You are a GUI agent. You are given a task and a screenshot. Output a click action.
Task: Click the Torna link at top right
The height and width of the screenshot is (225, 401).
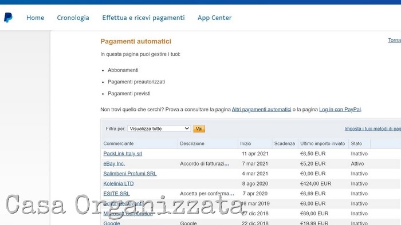pos(394,41)
